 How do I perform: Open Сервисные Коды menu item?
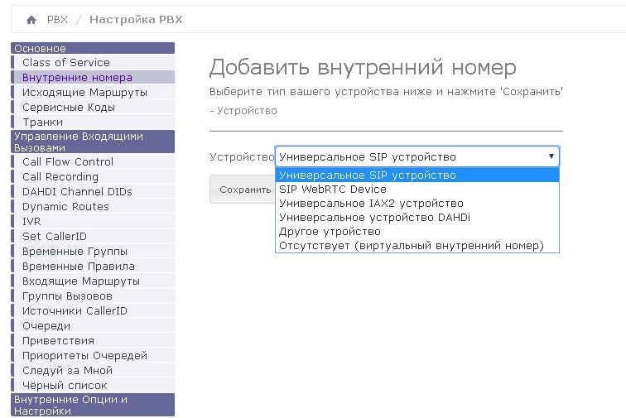pyautogui.click(x=93, y=107)
